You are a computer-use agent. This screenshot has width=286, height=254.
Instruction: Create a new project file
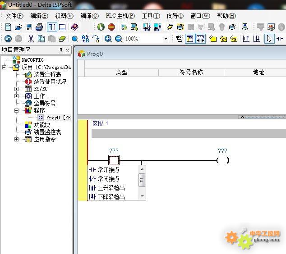pos(8,27)
